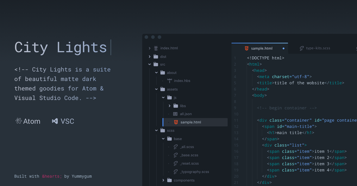357x186 pixels.
Task: Click the Sass icon of _reset.scss
Action: (176, 163)
